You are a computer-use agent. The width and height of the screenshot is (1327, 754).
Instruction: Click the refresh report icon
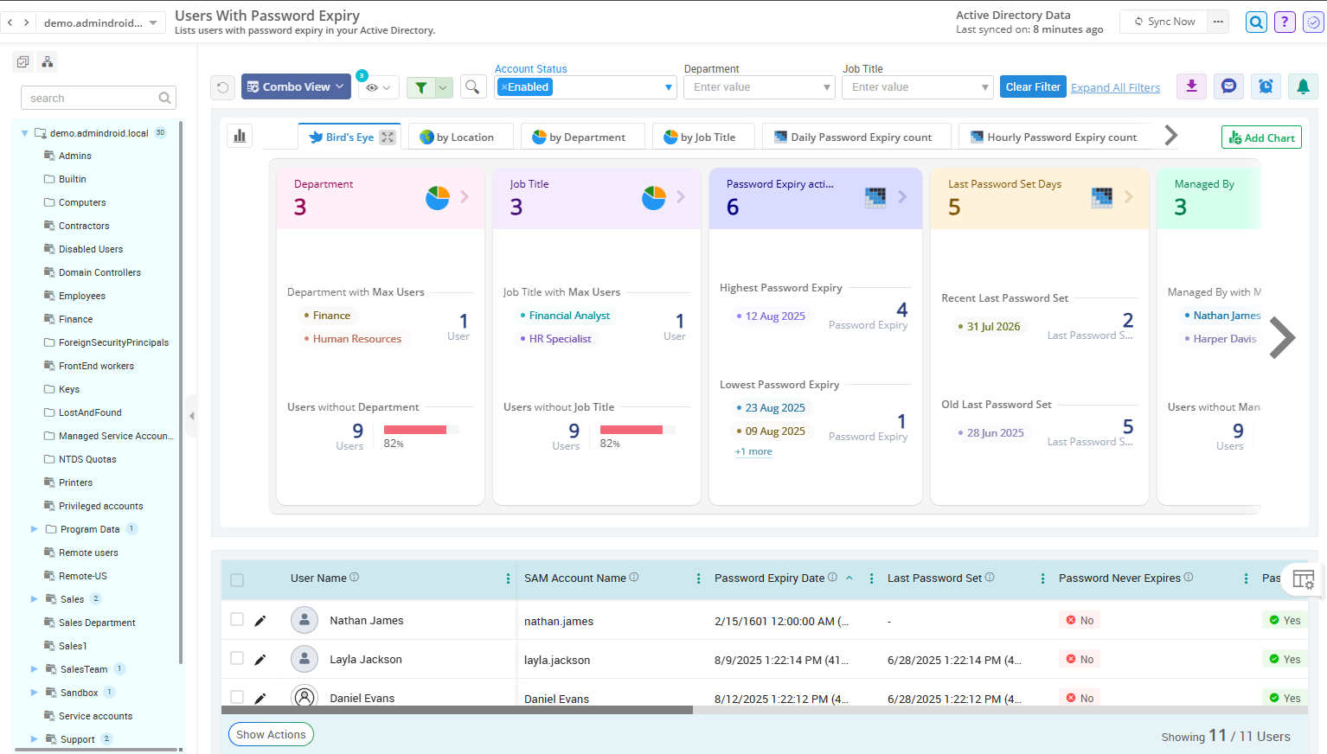[222, 87]
